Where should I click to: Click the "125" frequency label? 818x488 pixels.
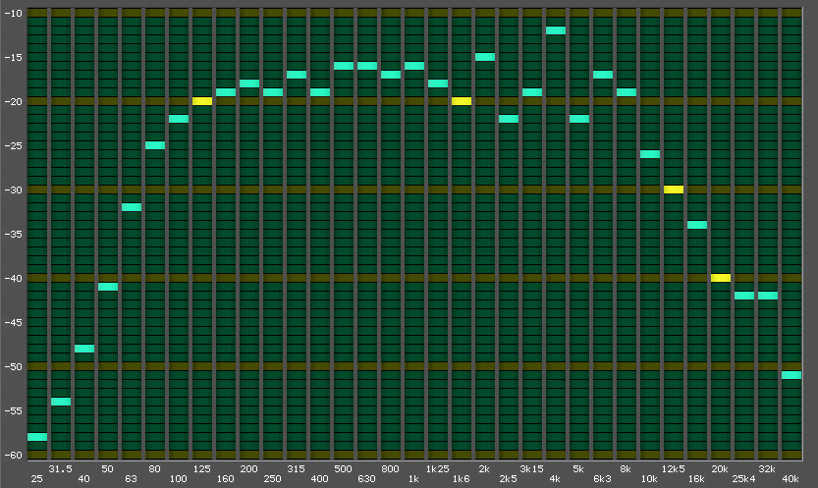click(202, 468)
